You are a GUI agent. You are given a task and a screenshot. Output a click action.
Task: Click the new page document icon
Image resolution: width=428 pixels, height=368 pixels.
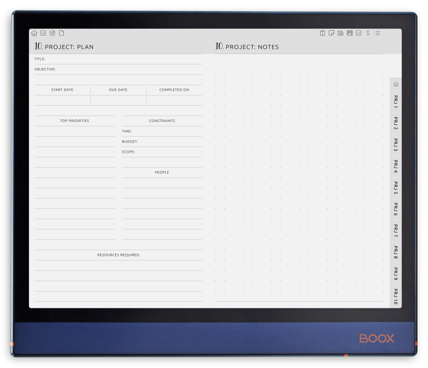point(61,33)
